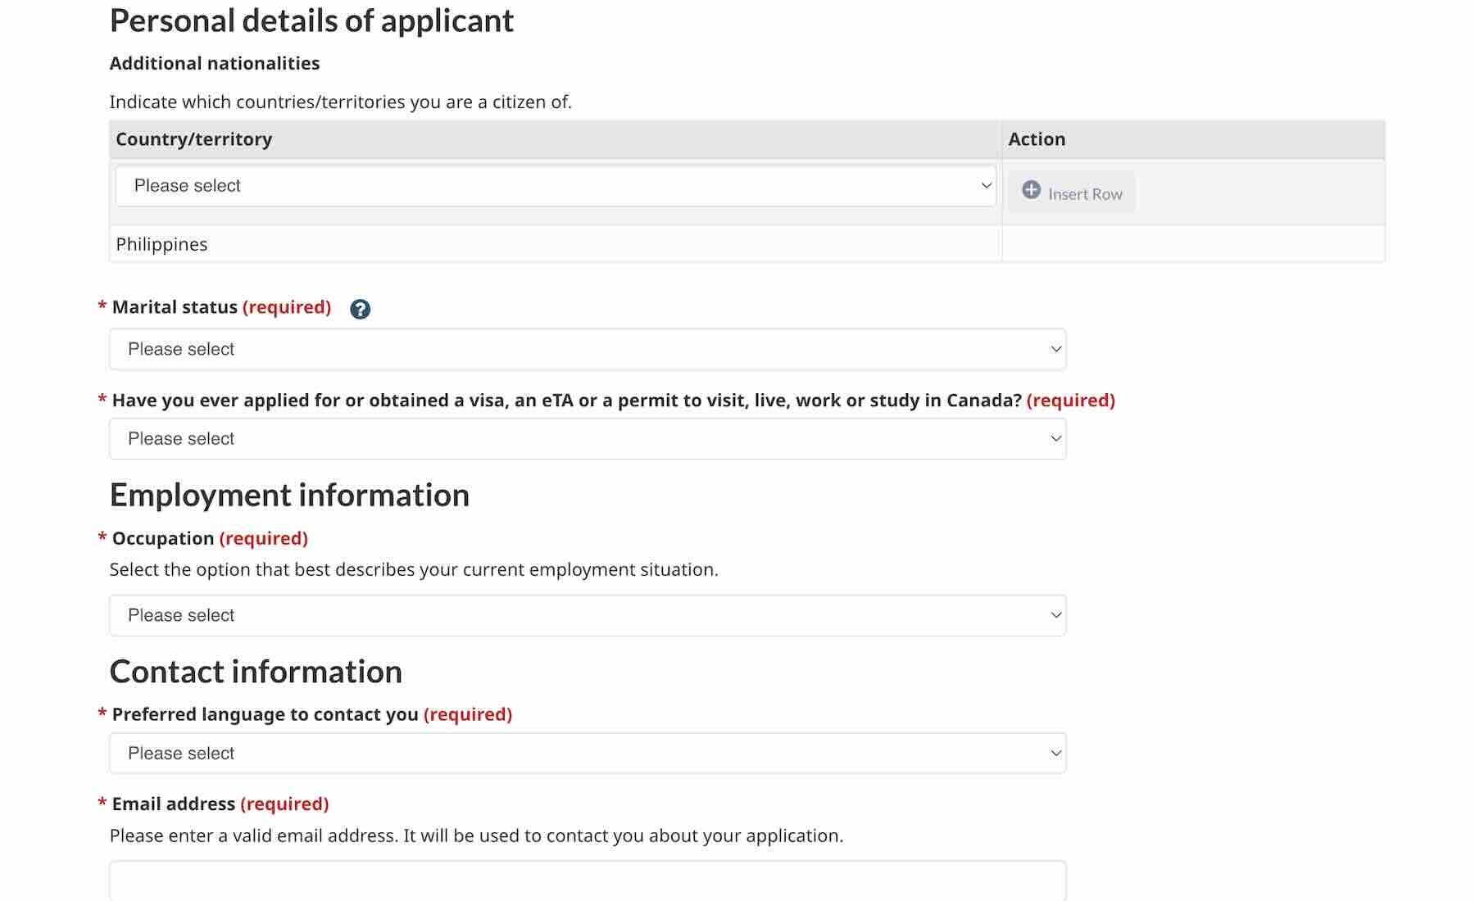Viewport: 1475px width, 901px height.
Task: Click the Occupation field label
Action: pos(163,539)
